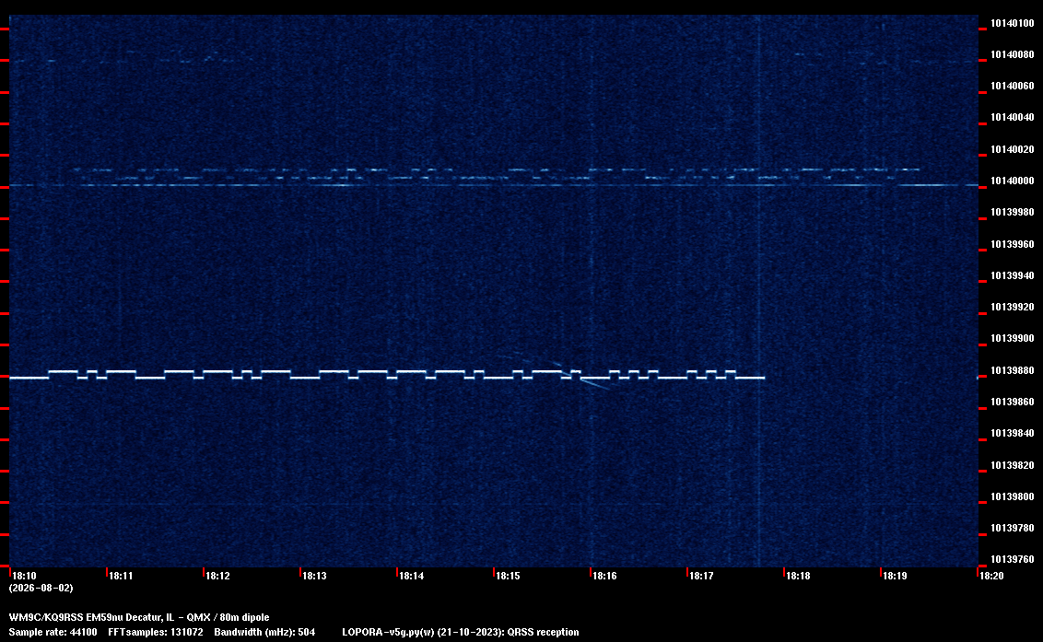1043x642 pixels.
Task: Click the (2026-08-02) date text
Action: [41, 588]
